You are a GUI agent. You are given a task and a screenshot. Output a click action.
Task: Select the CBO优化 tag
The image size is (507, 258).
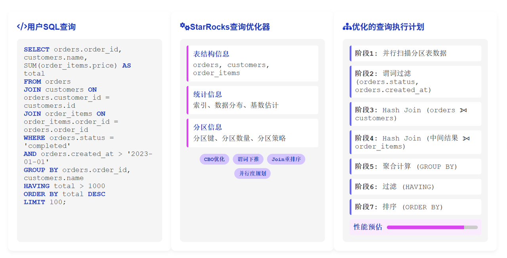point(214,159)
